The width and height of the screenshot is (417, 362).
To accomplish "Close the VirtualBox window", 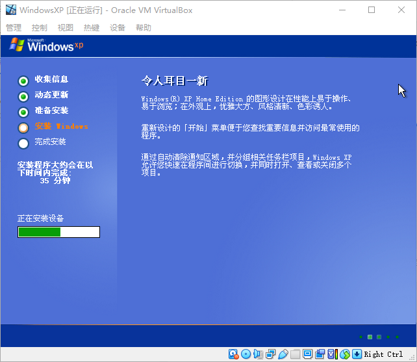I will 401,10.
